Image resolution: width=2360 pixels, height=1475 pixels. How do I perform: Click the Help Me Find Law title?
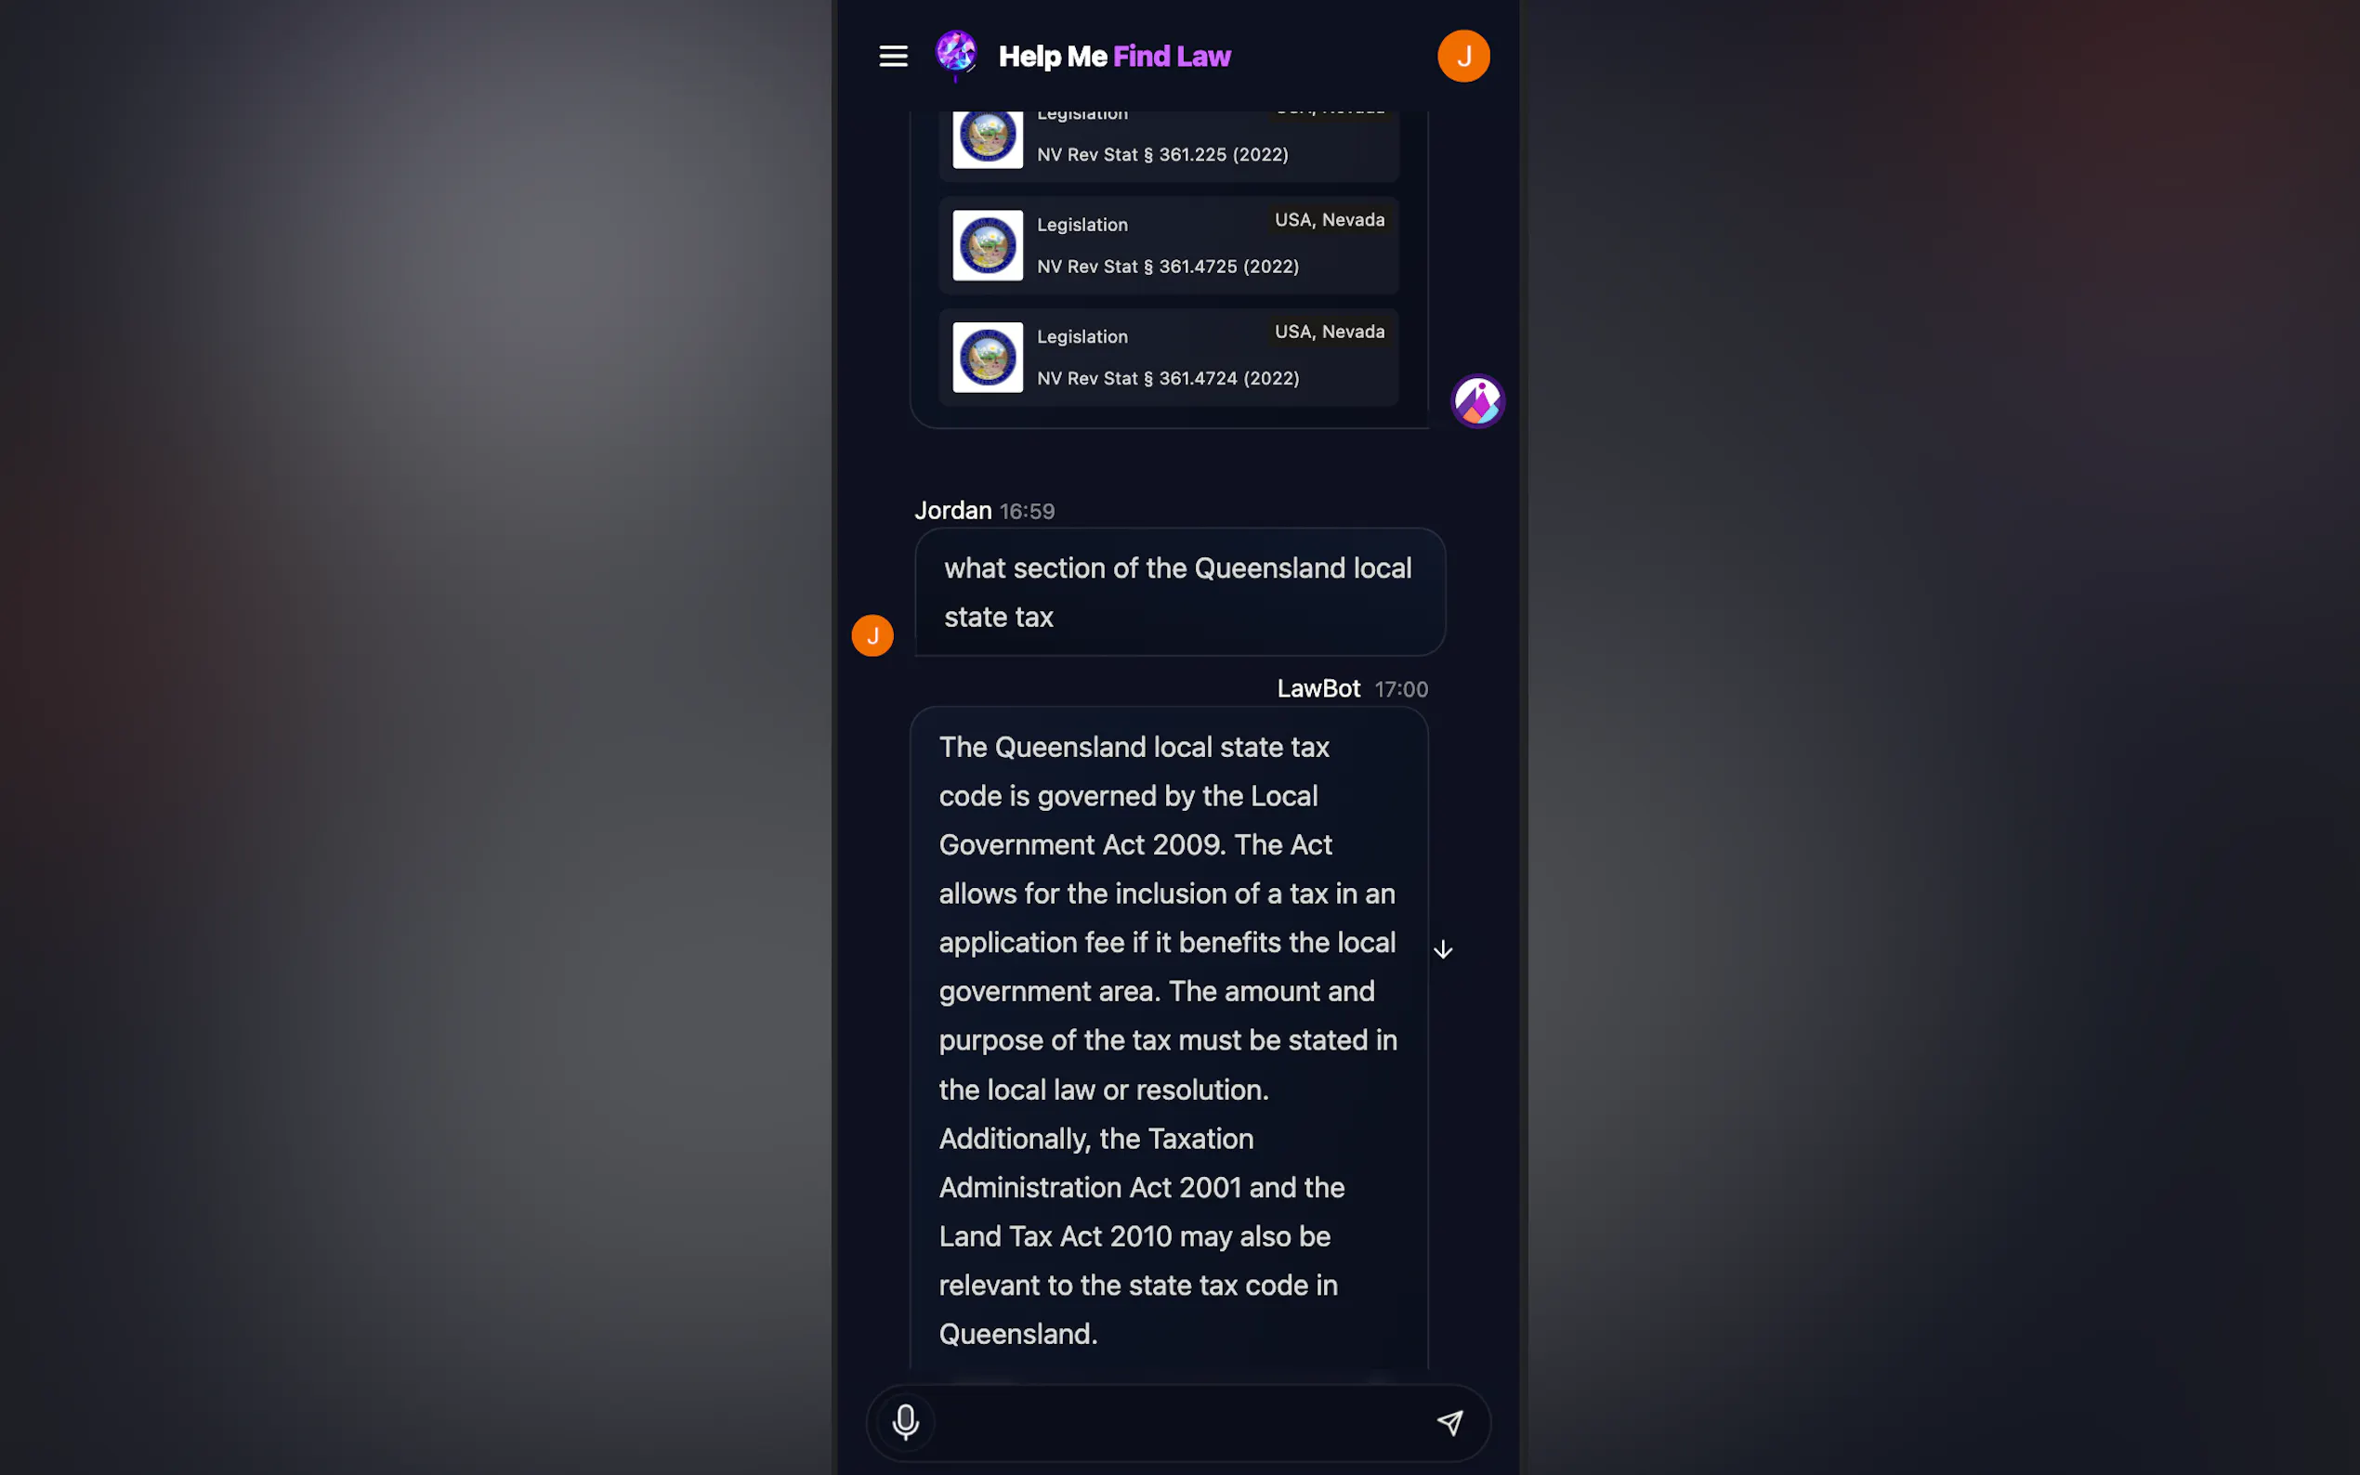1114,57
